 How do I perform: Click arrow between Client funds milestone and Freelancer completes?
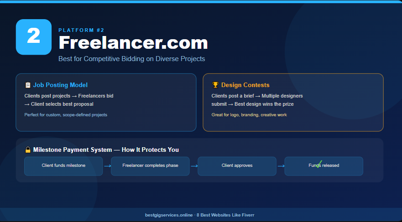[x=107, y=166]
